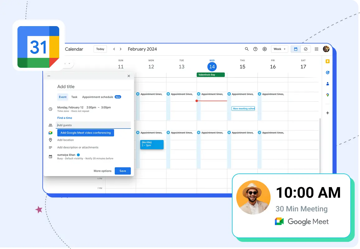Open settings gear icon

pos(265,49)
